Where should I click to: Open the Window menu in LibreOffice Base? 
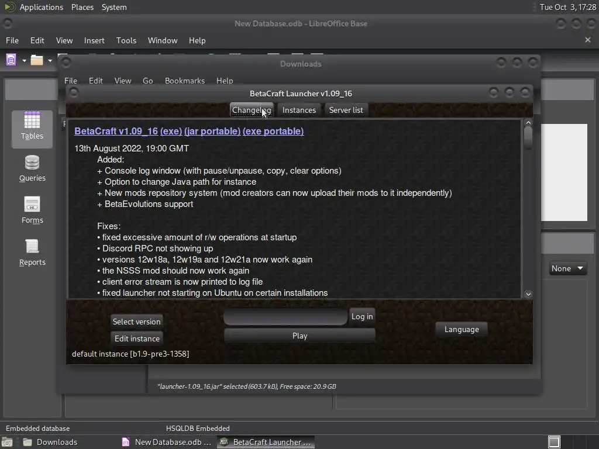163,40
